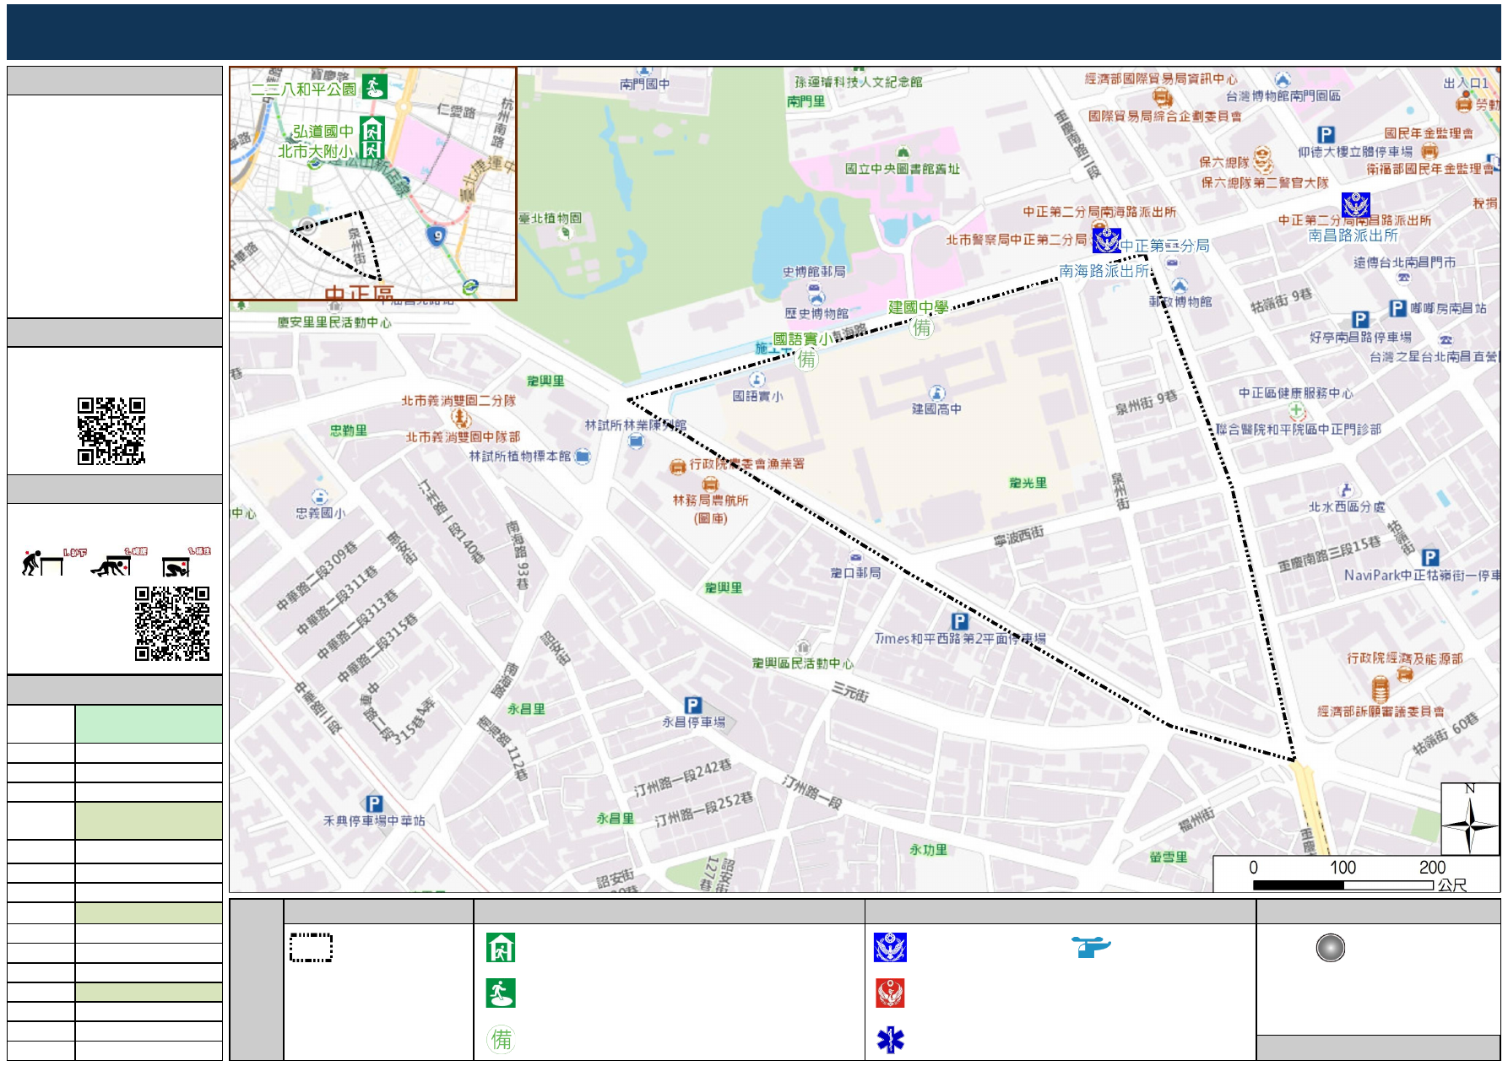Click the 北市義消雙園二分隊 fire icon
The image size is (1508, 1066).
459,418
